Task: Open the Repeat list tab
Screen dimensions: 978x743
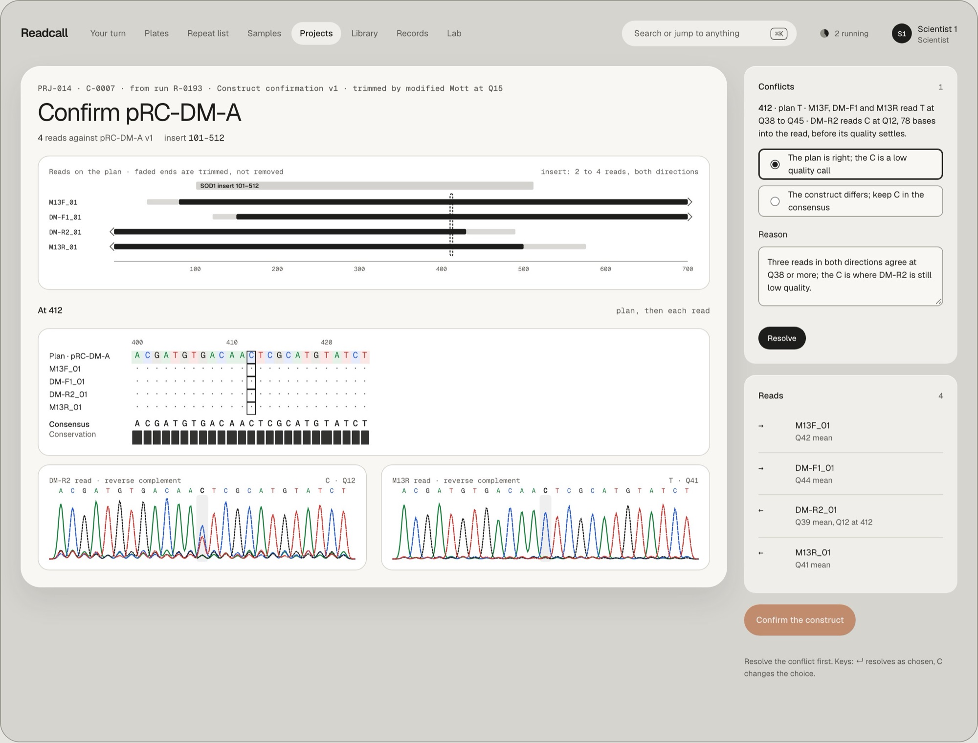Action: (x=208, y=33)
